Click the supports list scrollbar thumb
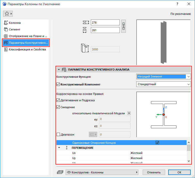 [189, 148]
